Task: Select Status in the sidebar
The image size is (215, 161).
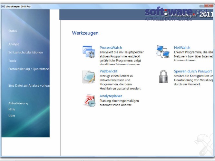Action: [x=13, y=31]
